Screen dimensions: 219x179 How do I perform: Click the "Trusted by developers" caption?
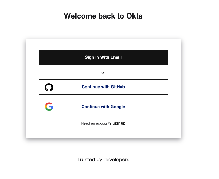[103, 159]
